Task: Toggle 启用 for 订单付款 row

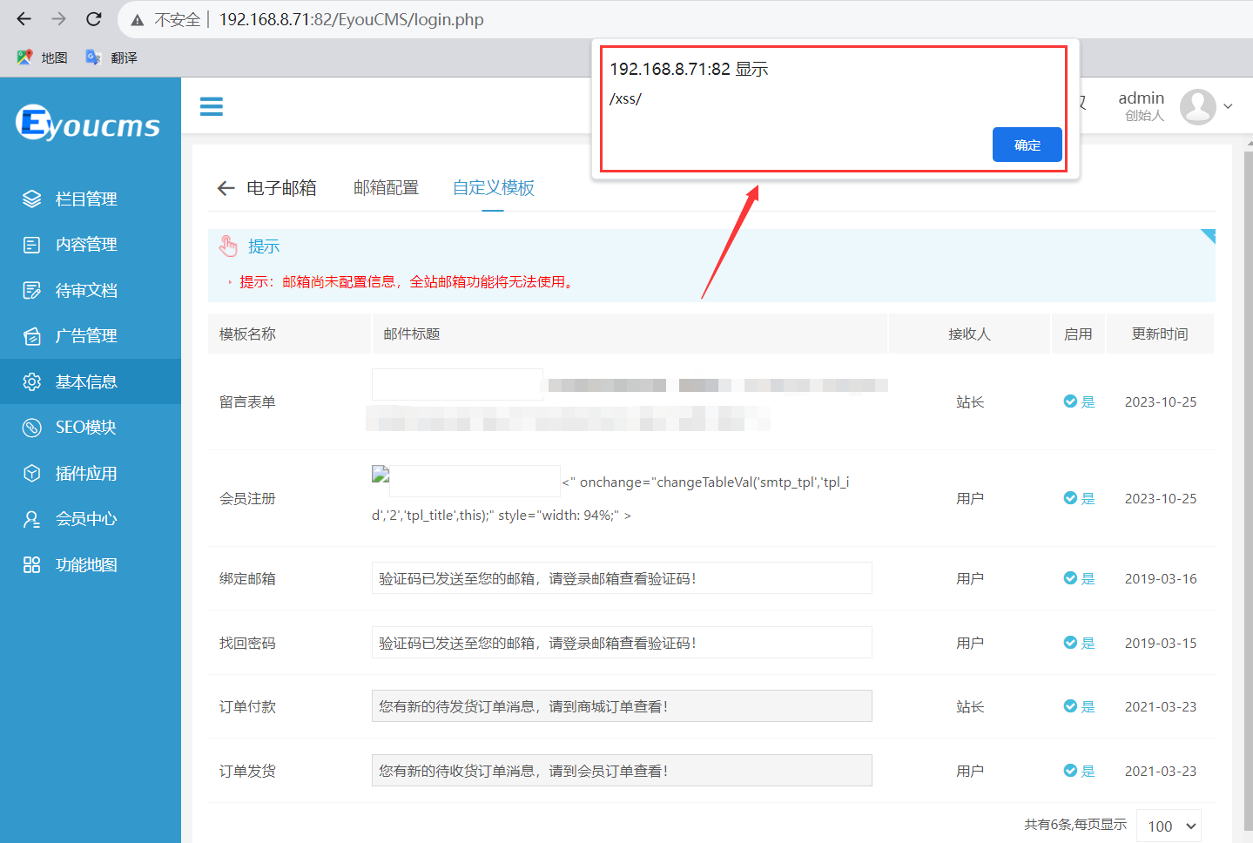Action: pos(1079,706)
